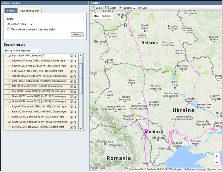Show info for Roze row

coord(71,66)
